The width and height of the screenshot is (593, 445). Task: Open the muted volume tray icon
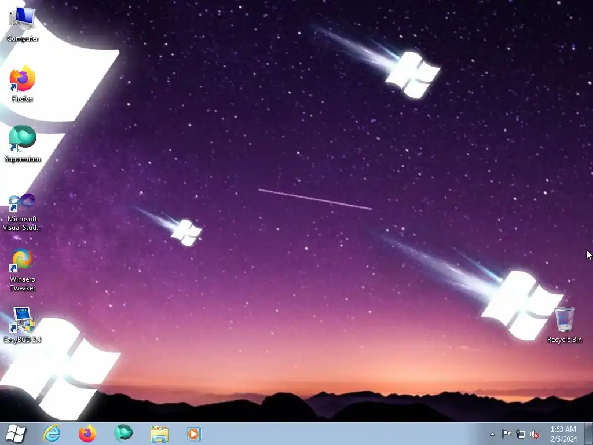tap(535, 434)
